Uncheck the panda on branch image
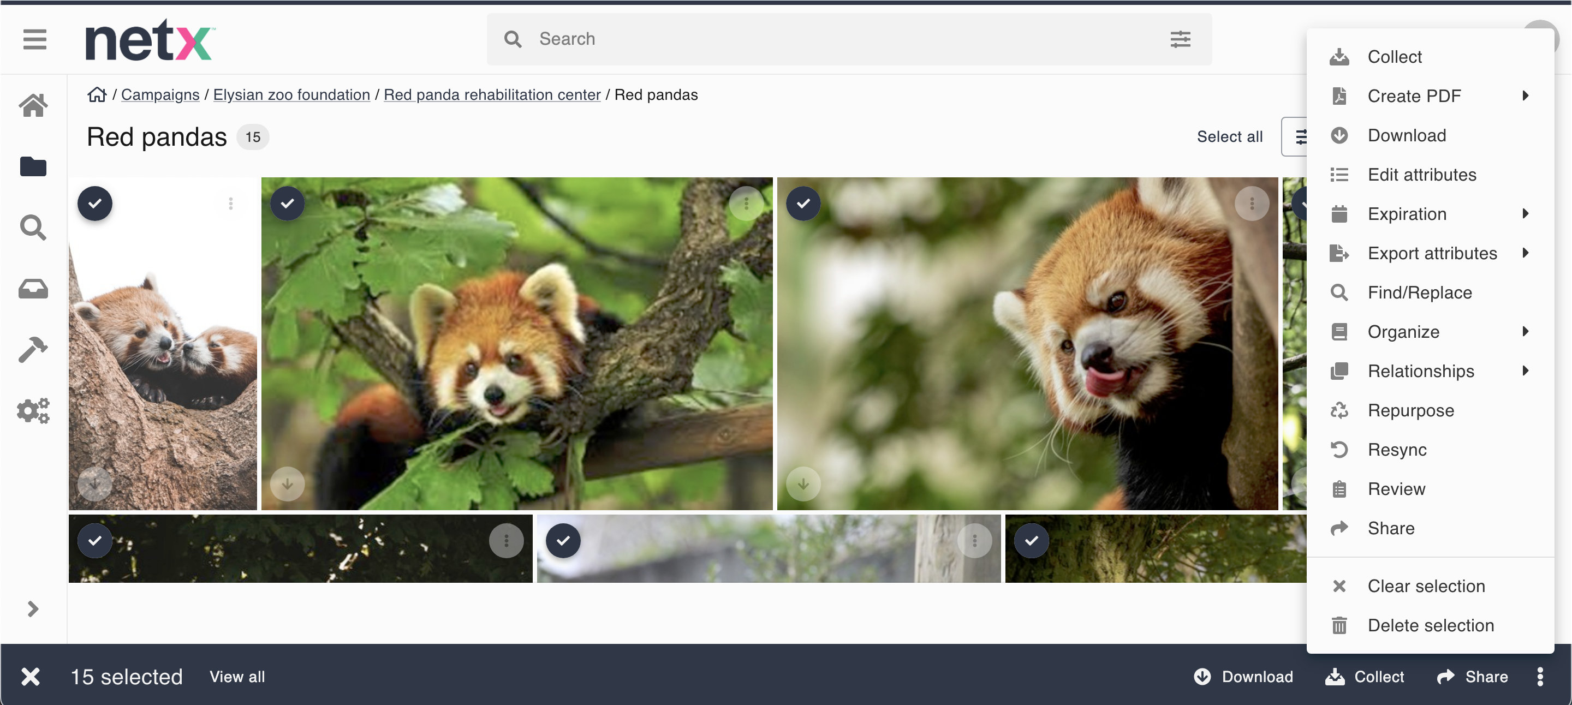Viewport: 1572px width, 705px height. coord(288,203)
